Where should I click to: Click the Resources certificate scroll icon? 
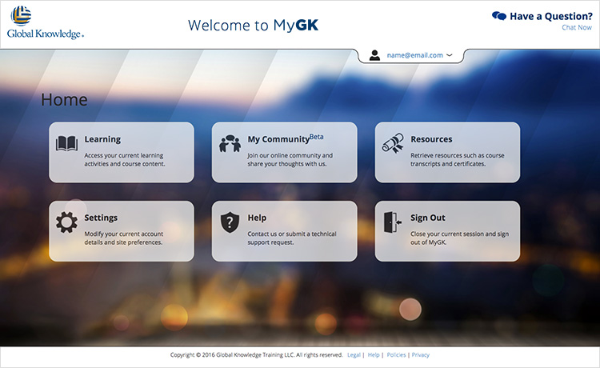pos(393,144)
